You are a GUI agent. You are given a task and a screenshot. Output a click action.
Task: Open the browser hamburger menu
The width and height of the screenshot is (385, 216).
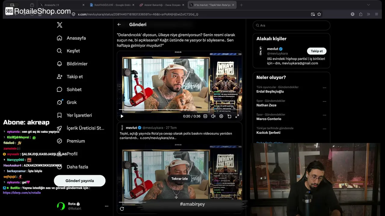point(377,14)
